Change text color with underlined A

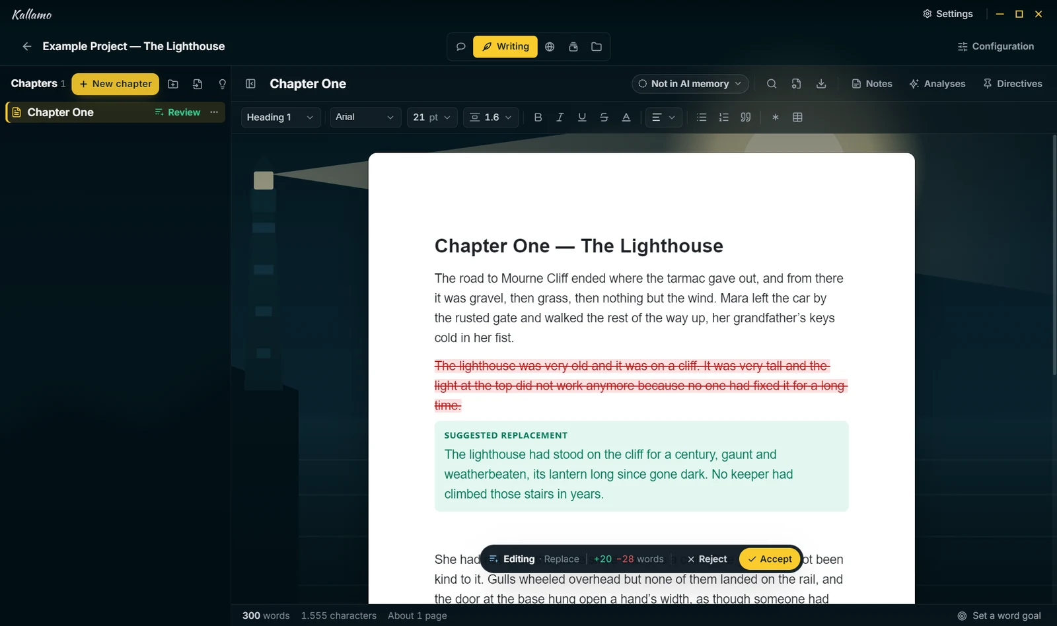pos(626,117)
